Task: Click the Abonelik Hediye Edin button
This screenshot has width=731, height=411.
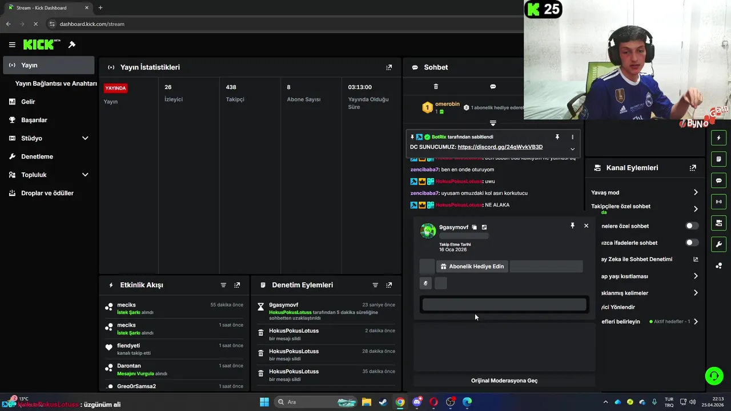Action: pos(472,267)
